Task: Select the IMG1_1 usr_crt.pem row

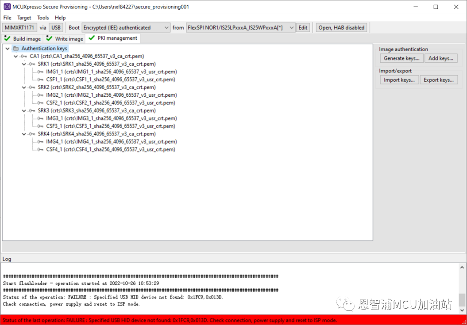Action: (112, 72)
